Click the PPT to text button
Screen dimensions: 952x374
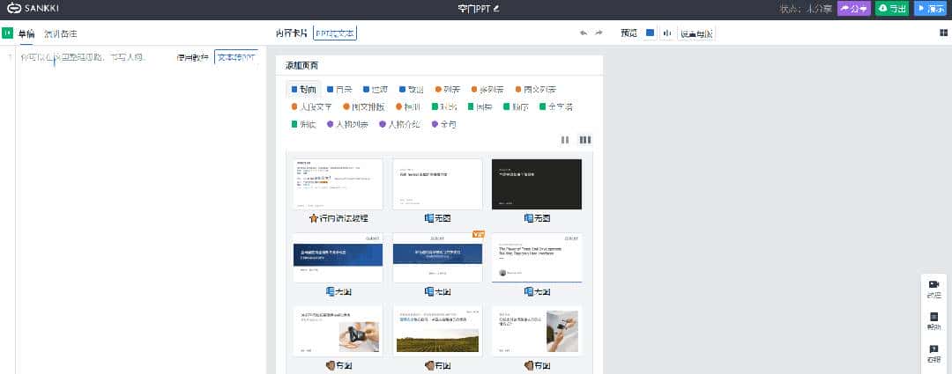[335, 33]
